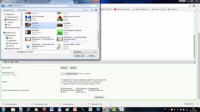The height and width of the screenshot is (112, 200).
Task: Check 'Содержимое страницы временно недоступно' option
Action: [x=61, y=80]
